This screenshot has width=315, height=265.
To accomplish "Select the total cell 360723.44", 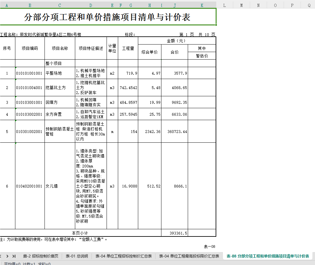I will (x=175, y=131).
